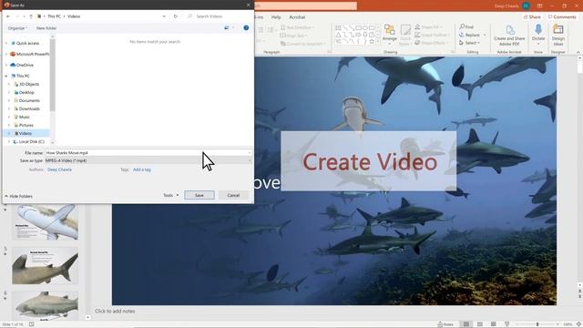This screenshot has width=583, height=328.
Task: Open the Help ribbon tab
Action: tap(276, 17)
